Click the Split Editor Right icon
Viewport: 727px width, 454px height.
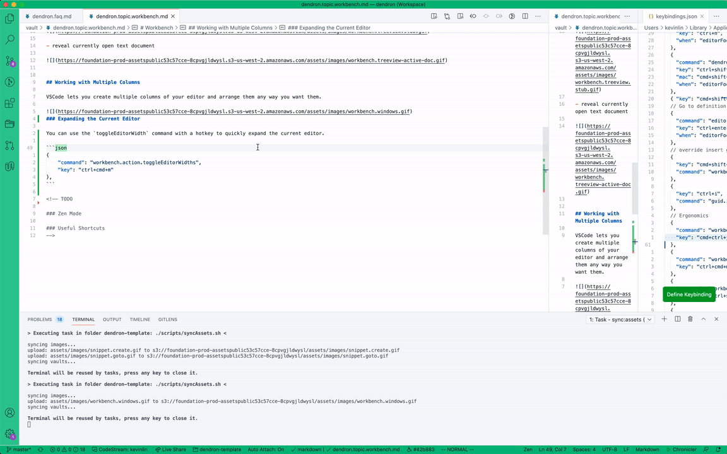[x=525, y=16]
